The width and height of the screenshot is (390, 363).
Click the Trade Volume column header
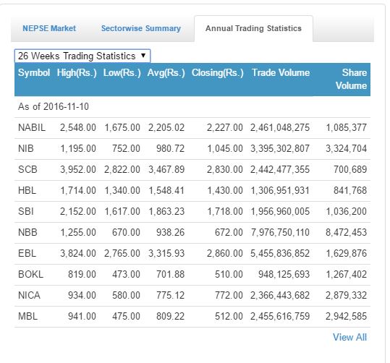(x=281, y=72)
